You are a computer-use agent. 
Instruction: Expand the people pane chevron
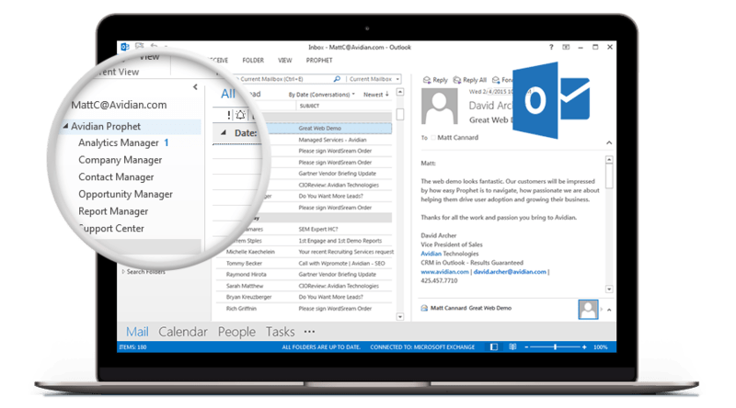tap(609, 310)
